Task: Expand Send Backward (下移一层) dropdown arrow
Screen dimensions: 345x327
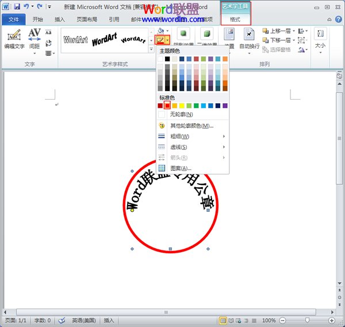Action: [x=294, y=40]
